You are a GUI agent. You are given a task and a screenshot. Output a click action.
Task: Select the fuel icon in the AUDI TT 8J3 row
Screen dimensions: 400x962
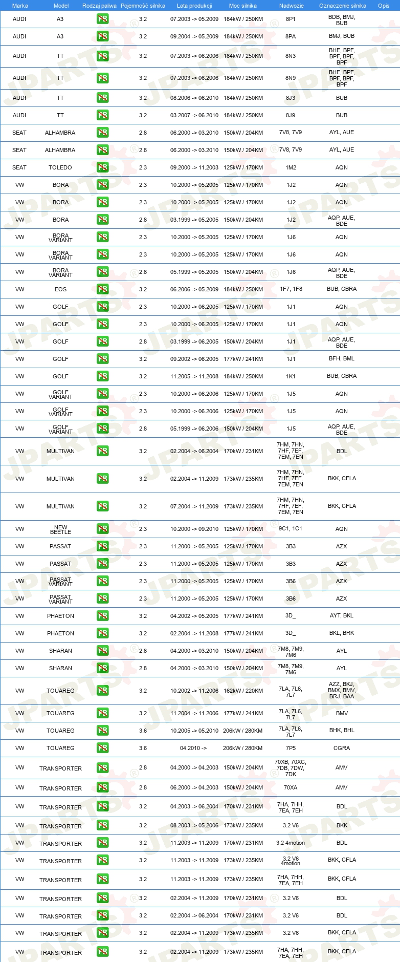[103, 98]
